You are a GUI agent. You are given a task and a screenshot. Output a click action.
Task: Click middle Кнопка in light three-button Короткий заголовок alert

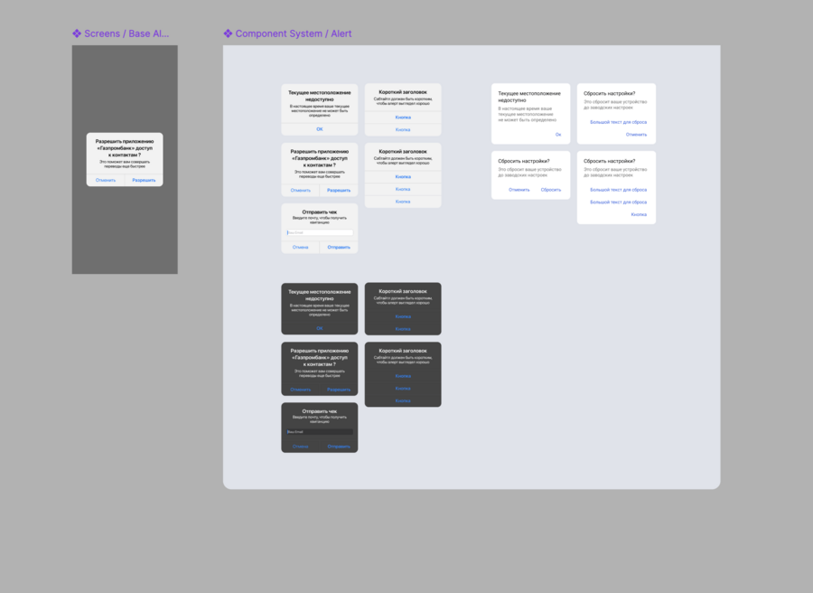pyautogui.click(x=403, y=189)
